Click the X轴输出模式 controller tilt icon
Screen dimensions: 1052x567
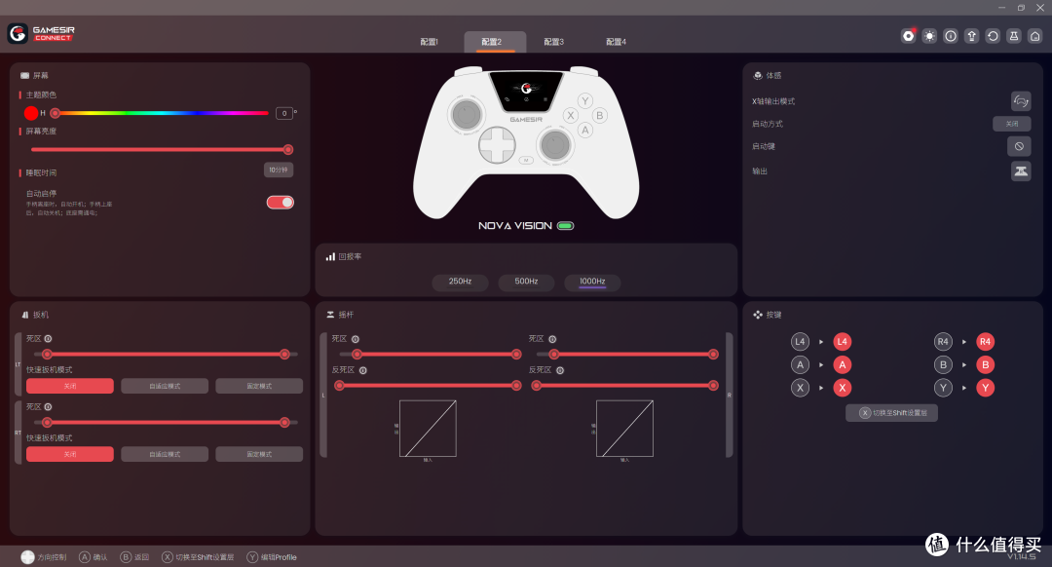pyautogui.click(x=1021, y=101)
